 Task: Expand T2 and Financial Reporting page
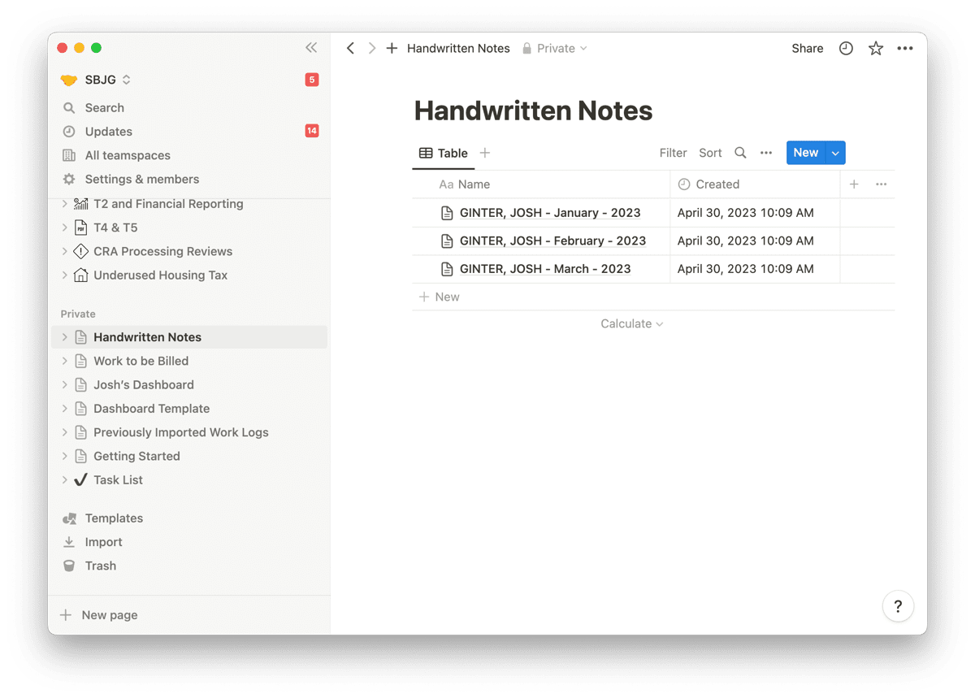65,204
